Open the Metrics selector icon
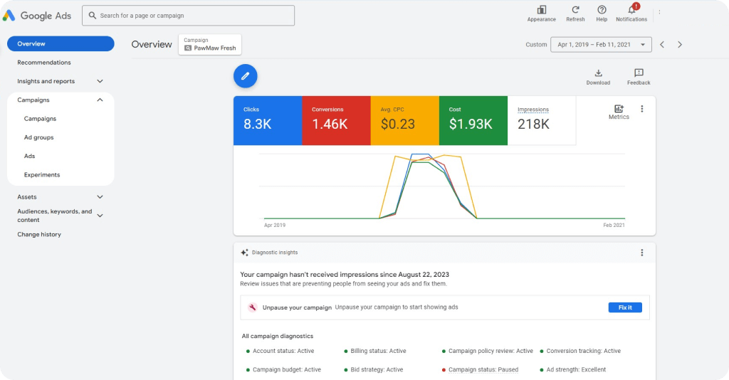729x380 pixels. (619, 109)
